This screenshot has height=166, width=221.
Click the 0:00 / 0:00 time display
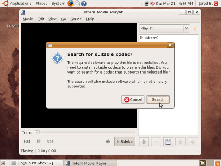pyautogui.click(x=47, y=151)
